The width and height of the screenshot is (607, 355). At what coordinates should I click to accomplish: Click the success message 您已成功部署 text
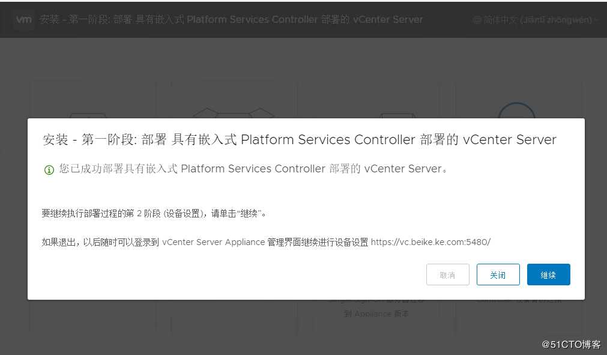click(253, 169)
